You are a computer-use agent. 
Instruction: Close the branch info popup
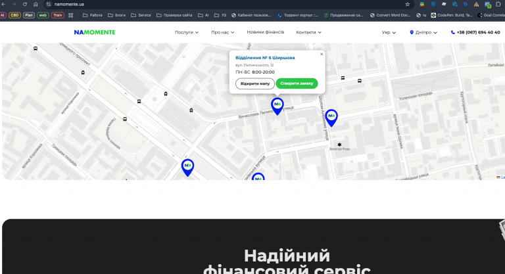click(322, 54)
